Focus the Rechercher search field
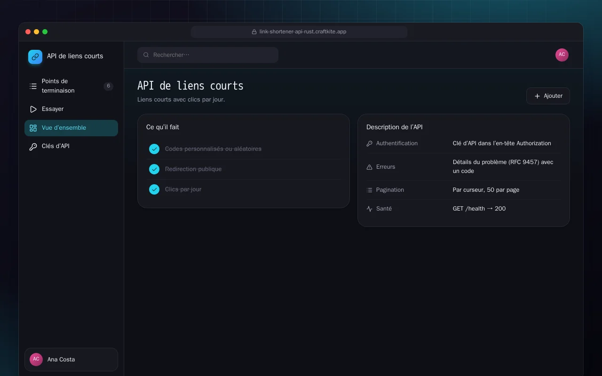Image resolution: width=602 pixels, height=376 pixels. click(x=208, y=55)
